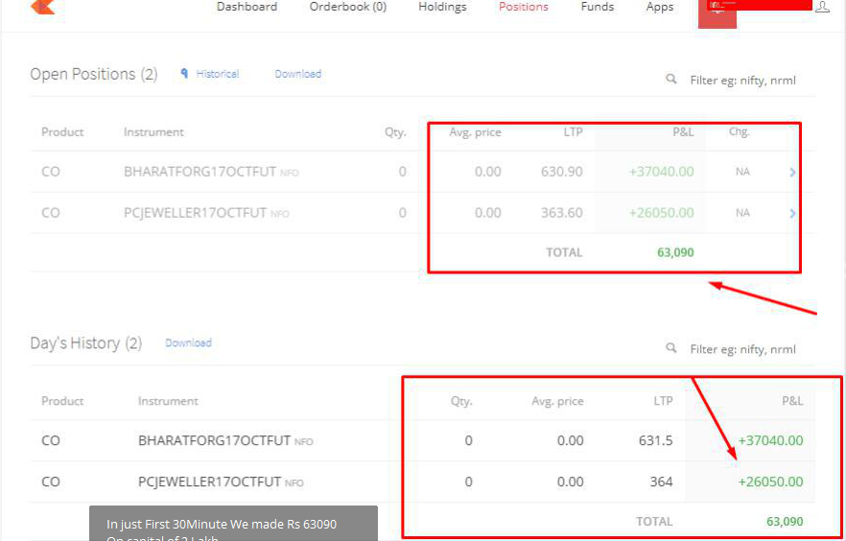
Task: Select the Funds menu item
Action: (x=597, y=7)
